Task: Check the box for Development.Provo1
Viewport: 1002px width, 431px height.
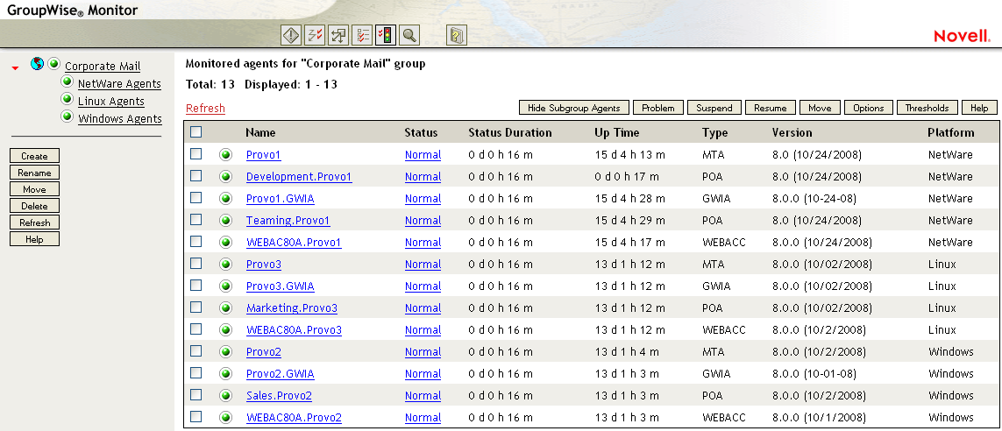Action: point(196,175)
